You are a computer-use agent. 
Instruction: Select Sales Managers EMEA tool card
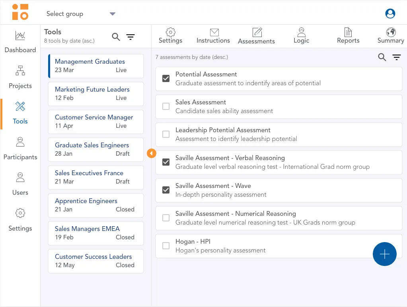[95, 233]
